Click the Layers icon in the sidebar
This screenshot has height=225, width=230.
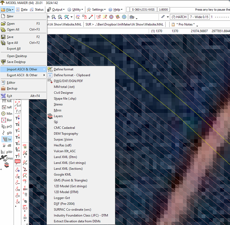[x=7, y=165]
